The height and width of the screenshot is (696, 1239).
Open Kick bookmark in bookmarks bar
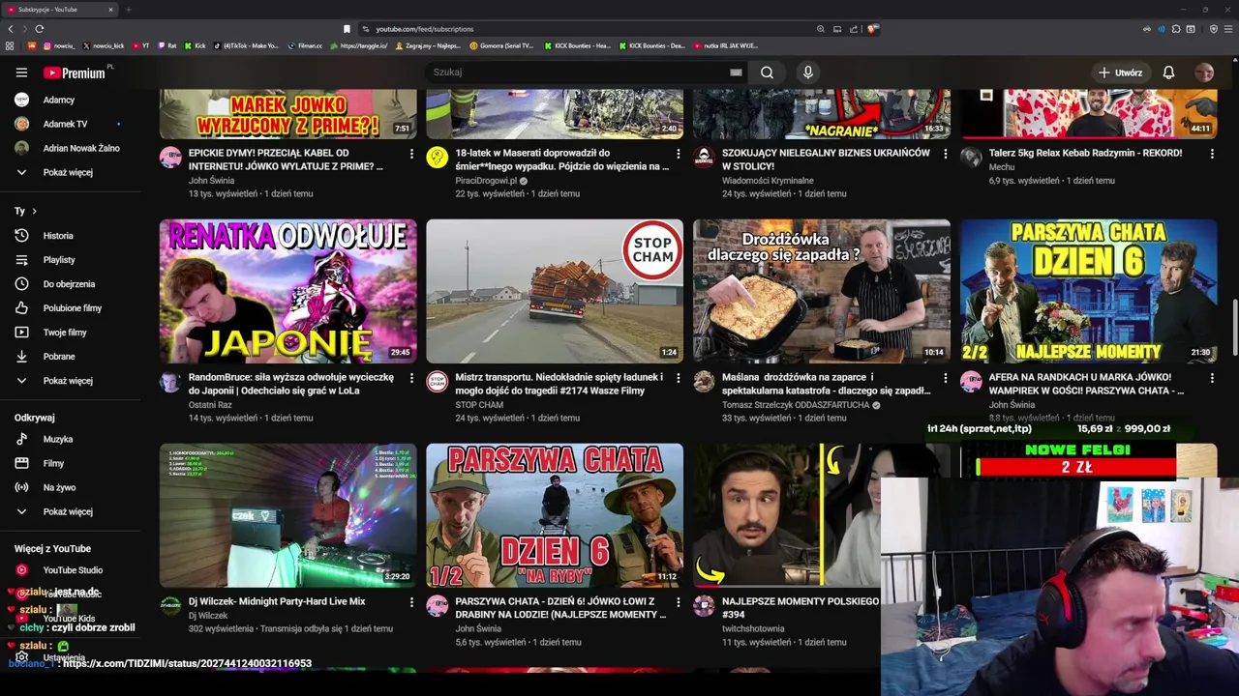pos(195,45)
